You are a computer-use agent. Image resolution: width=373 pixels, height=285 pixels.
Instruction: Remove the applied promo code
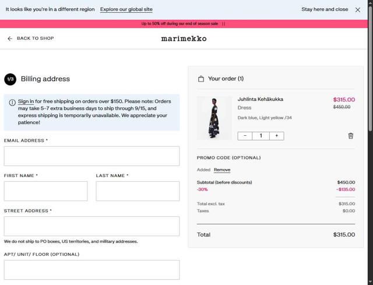[x=222, y=170]
